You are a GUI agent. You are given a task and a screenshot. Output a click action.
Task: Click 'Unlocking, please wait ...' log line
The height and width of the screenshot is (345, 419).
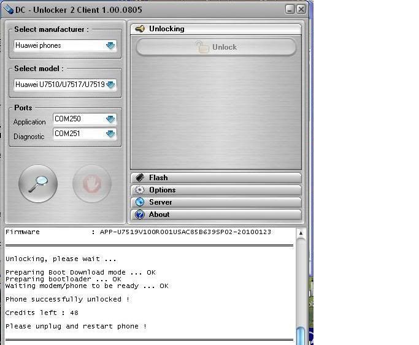(x=61, y=259)
